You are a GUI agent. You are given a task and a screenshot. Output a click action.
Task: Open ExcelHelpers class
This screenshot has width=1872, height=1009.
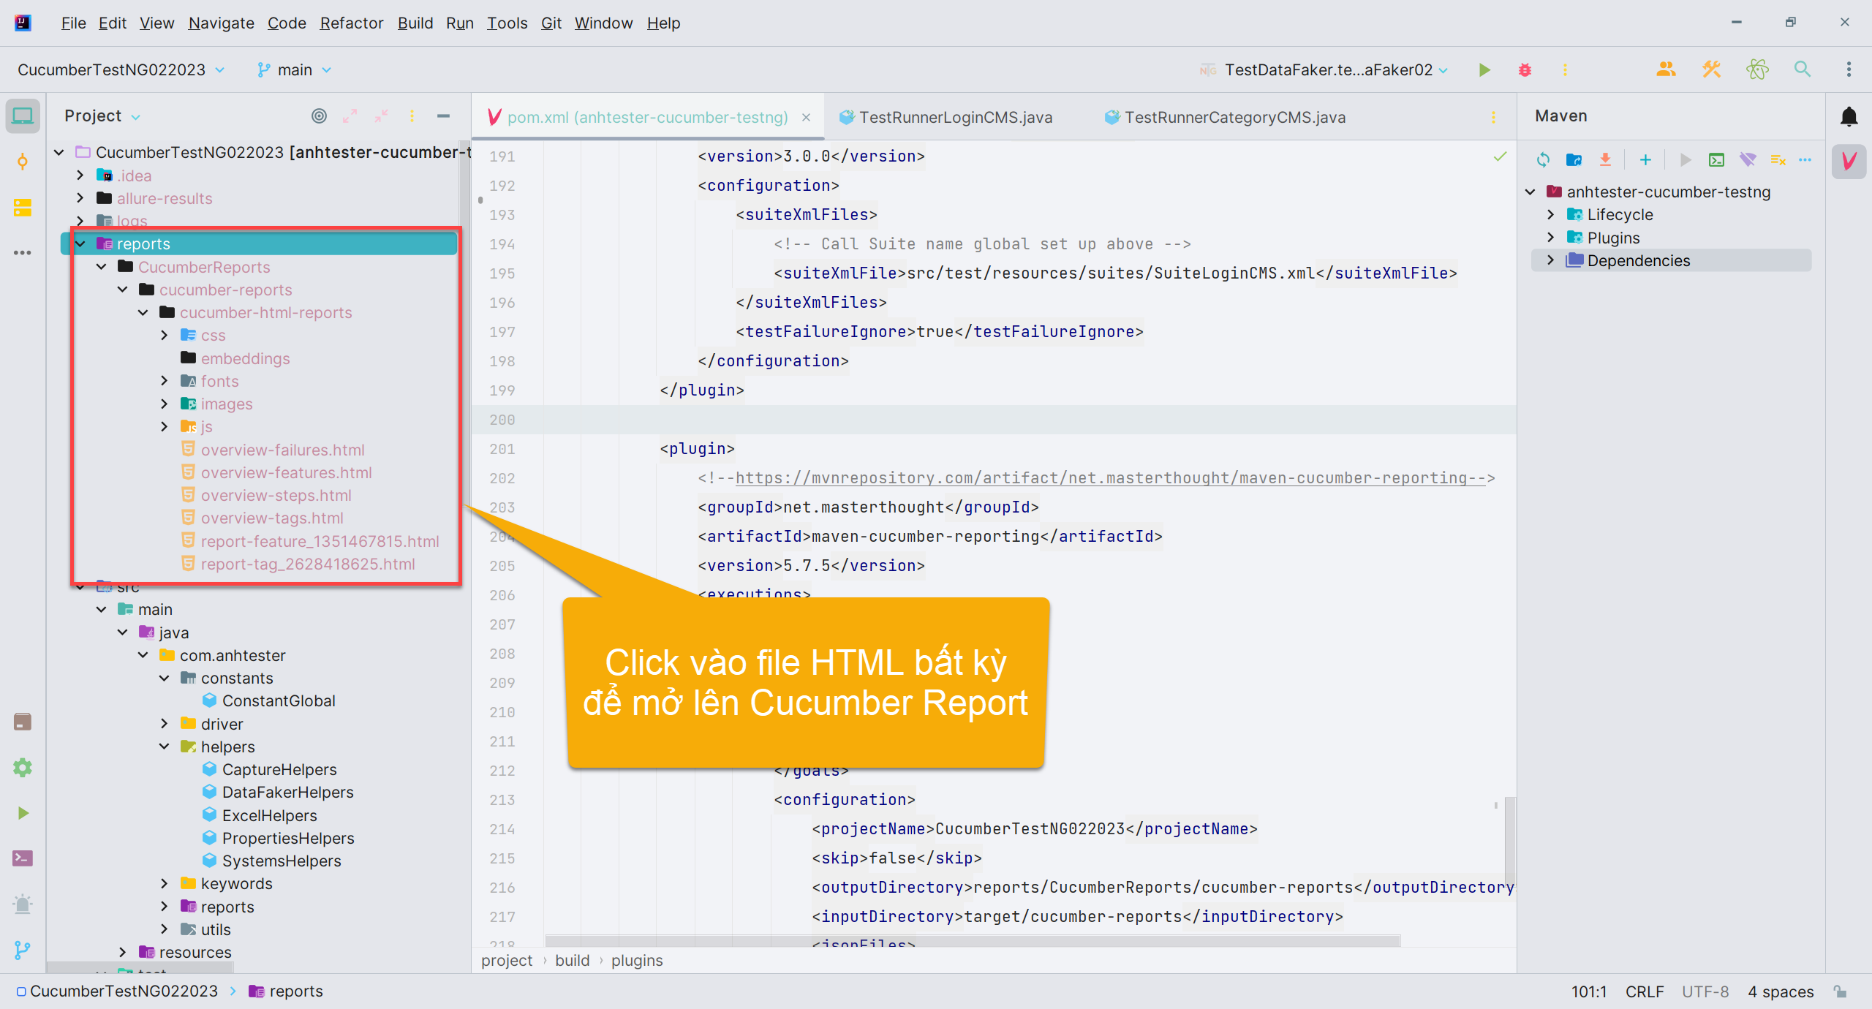pos(269,815)
